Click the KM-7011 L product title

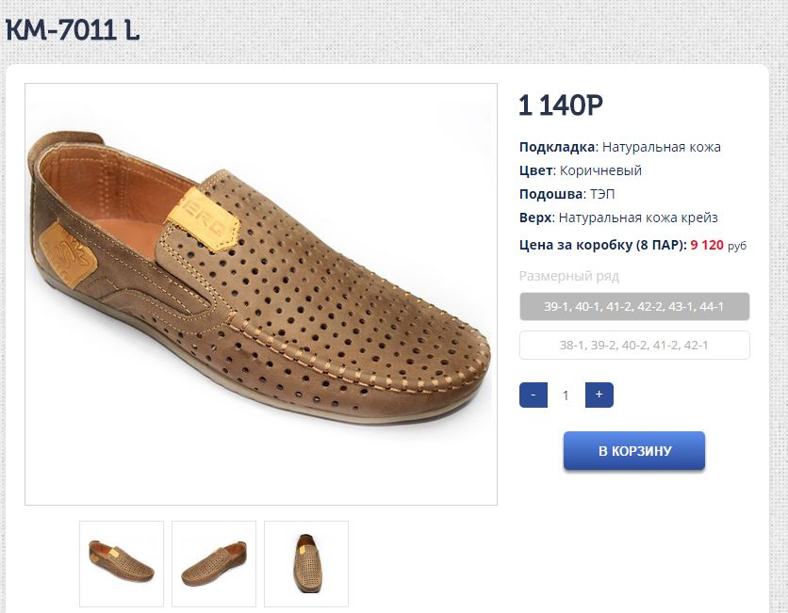point(73,30)
